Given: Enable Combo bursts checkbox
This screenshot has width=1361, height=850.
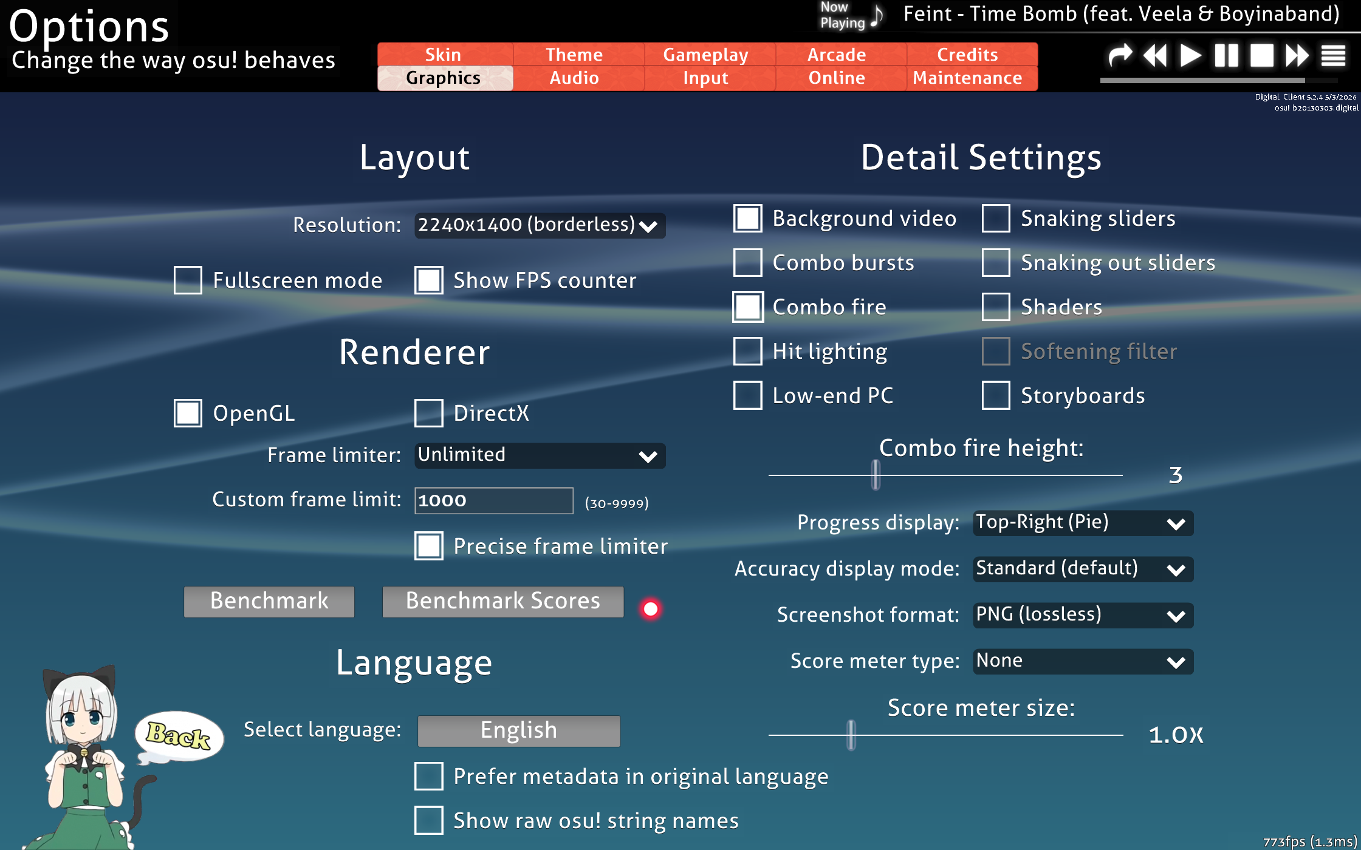Looking at the screenshot, I should coord(748,262).
